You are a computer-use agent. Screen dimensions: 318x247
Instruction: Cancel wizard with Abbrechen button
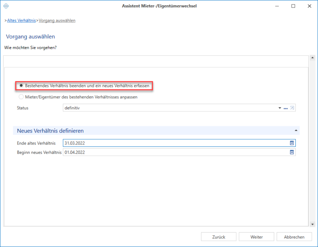294,237
